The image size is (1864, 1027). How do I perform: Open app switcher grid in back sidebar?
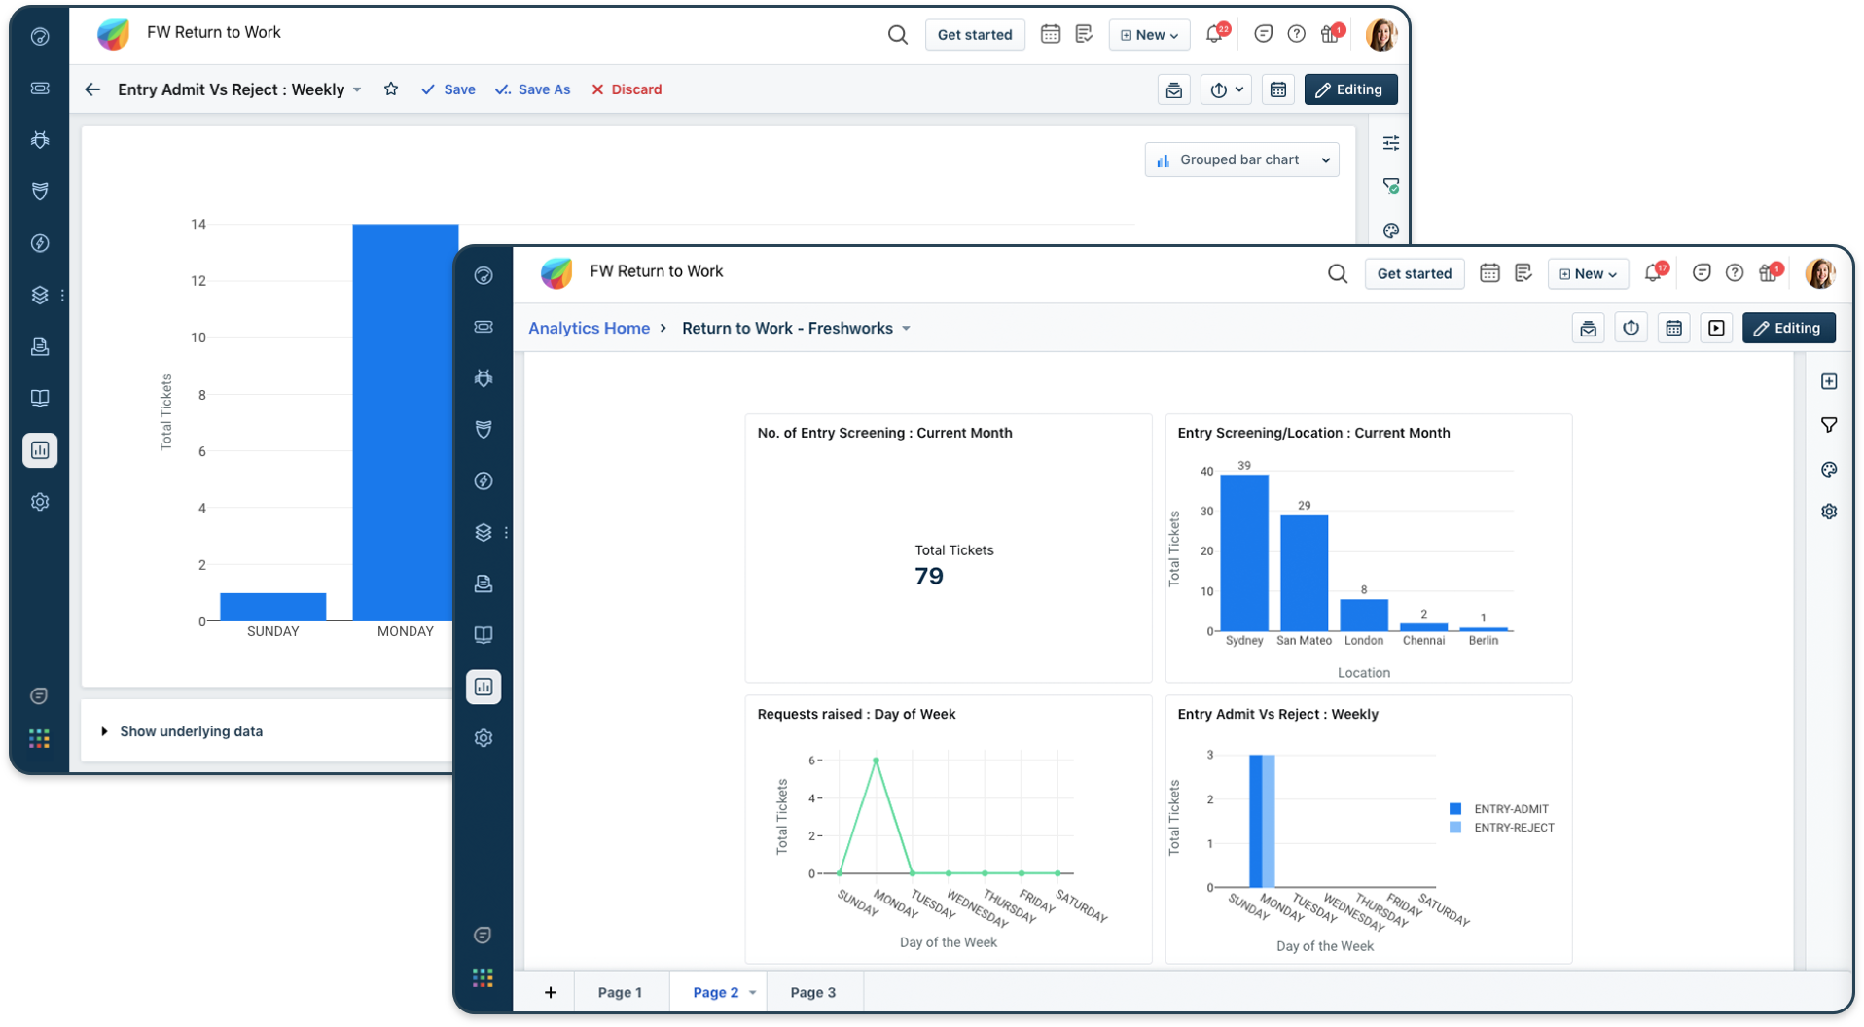click(40, 739)
